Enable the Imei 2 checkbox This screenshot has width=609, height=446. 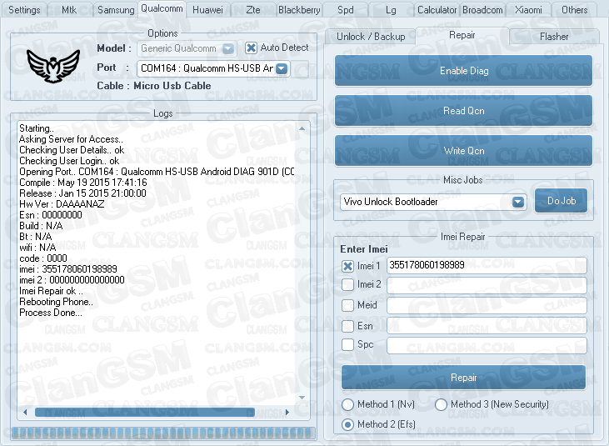pos(347,285)
